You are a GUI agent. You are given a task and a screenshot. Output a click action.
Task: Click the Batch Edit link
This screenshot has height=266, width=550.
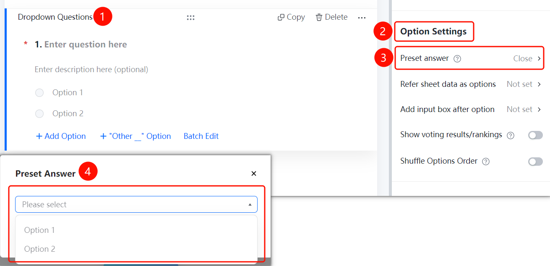coord(201,136)
